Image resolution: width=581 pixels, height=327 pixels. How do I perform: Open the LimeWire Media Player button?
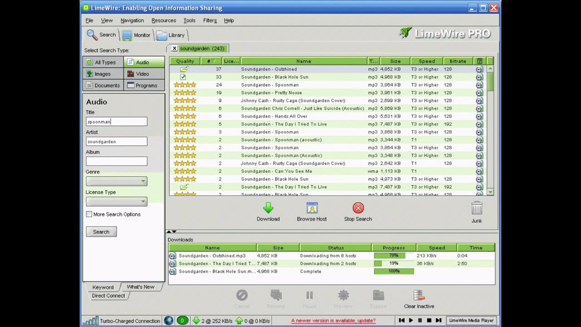[471, 321]
